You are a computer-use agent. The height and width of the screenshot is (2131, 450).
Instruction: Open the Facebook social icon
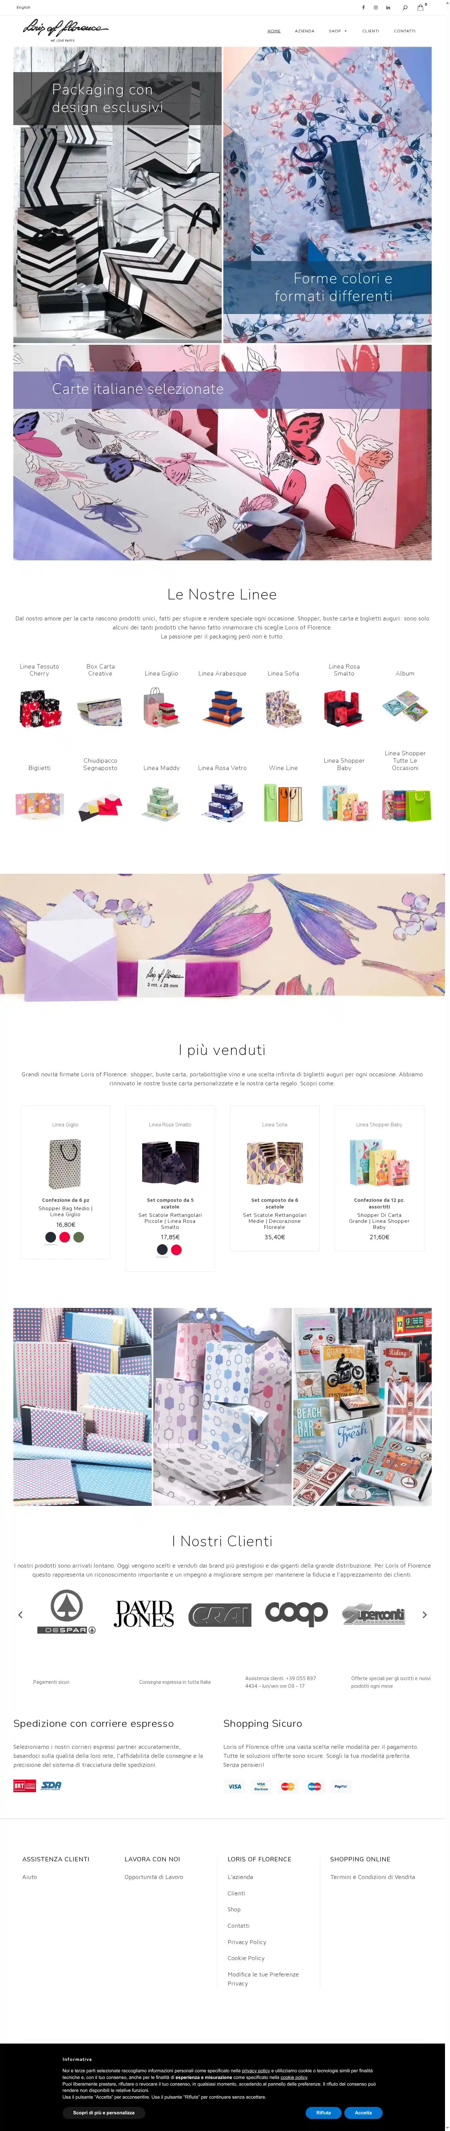point(363,7)
